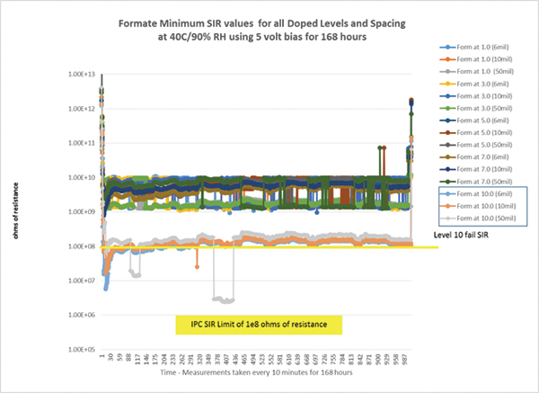Select the x-axis tick label 610

(288, 360)
